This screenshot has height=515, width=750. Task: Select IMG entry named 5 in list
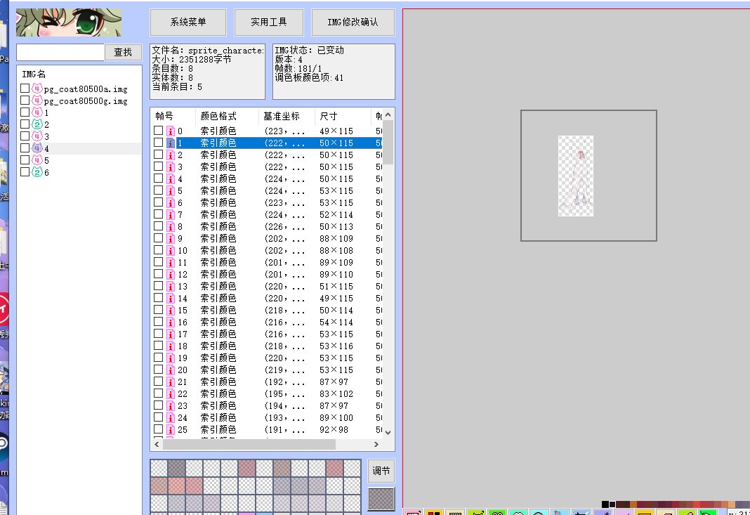pos(46,160)
